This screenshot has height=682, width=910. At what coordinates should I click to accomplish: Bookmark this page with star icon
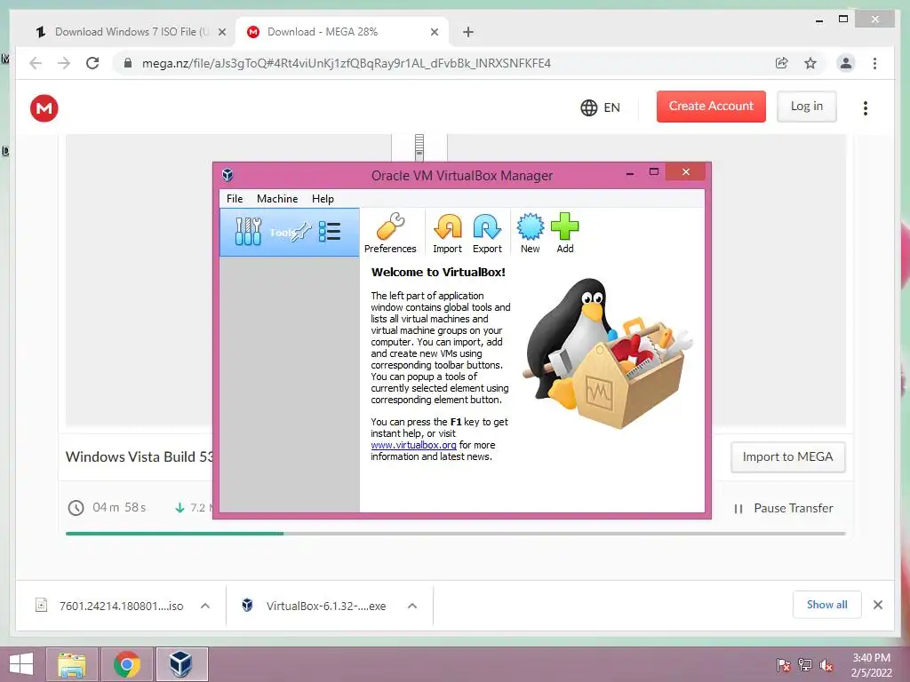point(810,63)
